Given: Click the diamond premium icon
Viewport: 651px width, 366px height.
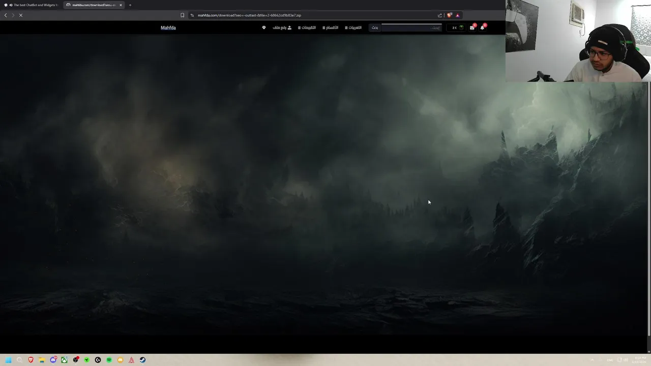Looking at the screenshot, I should coord(263,27).
